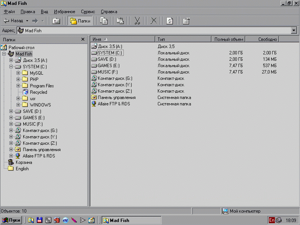The width and height of the screenshot is (300, 225).
Task: Click the Copy toolbar icon
Action: coord(104,21)
